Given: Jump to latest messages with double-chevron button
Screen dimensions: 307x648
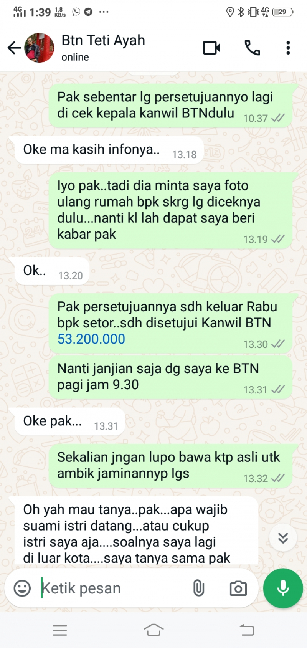Looking at the screenshot, I should [x=283, y=537].
